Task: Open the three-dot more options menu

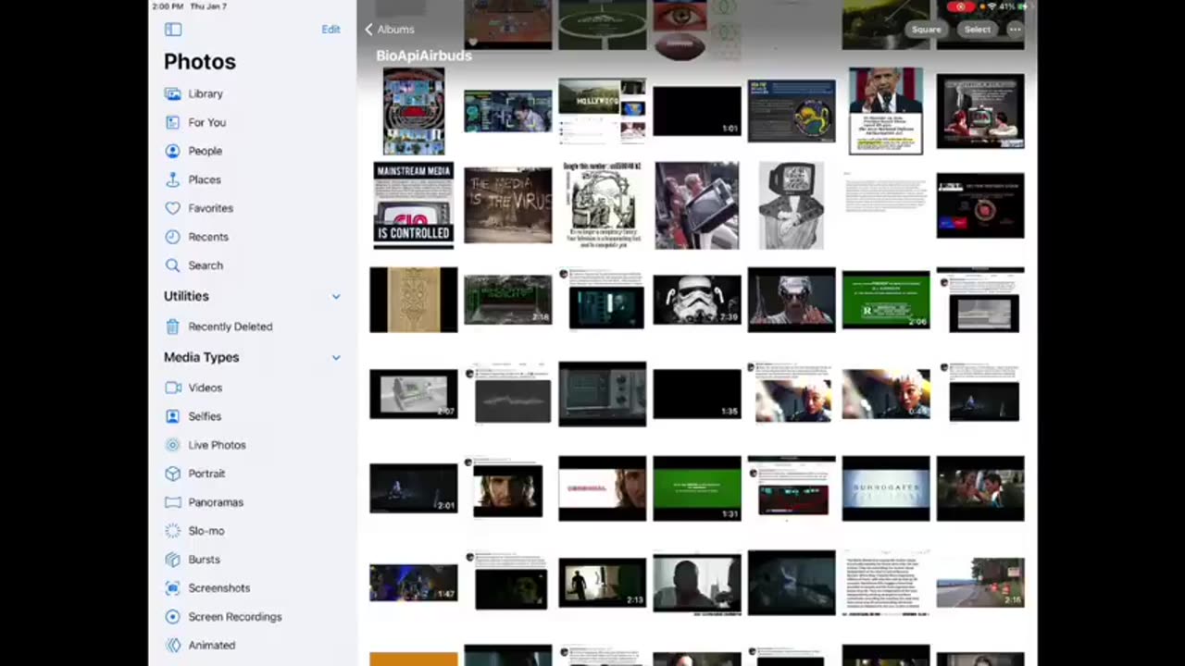Action: (1015, 30)
